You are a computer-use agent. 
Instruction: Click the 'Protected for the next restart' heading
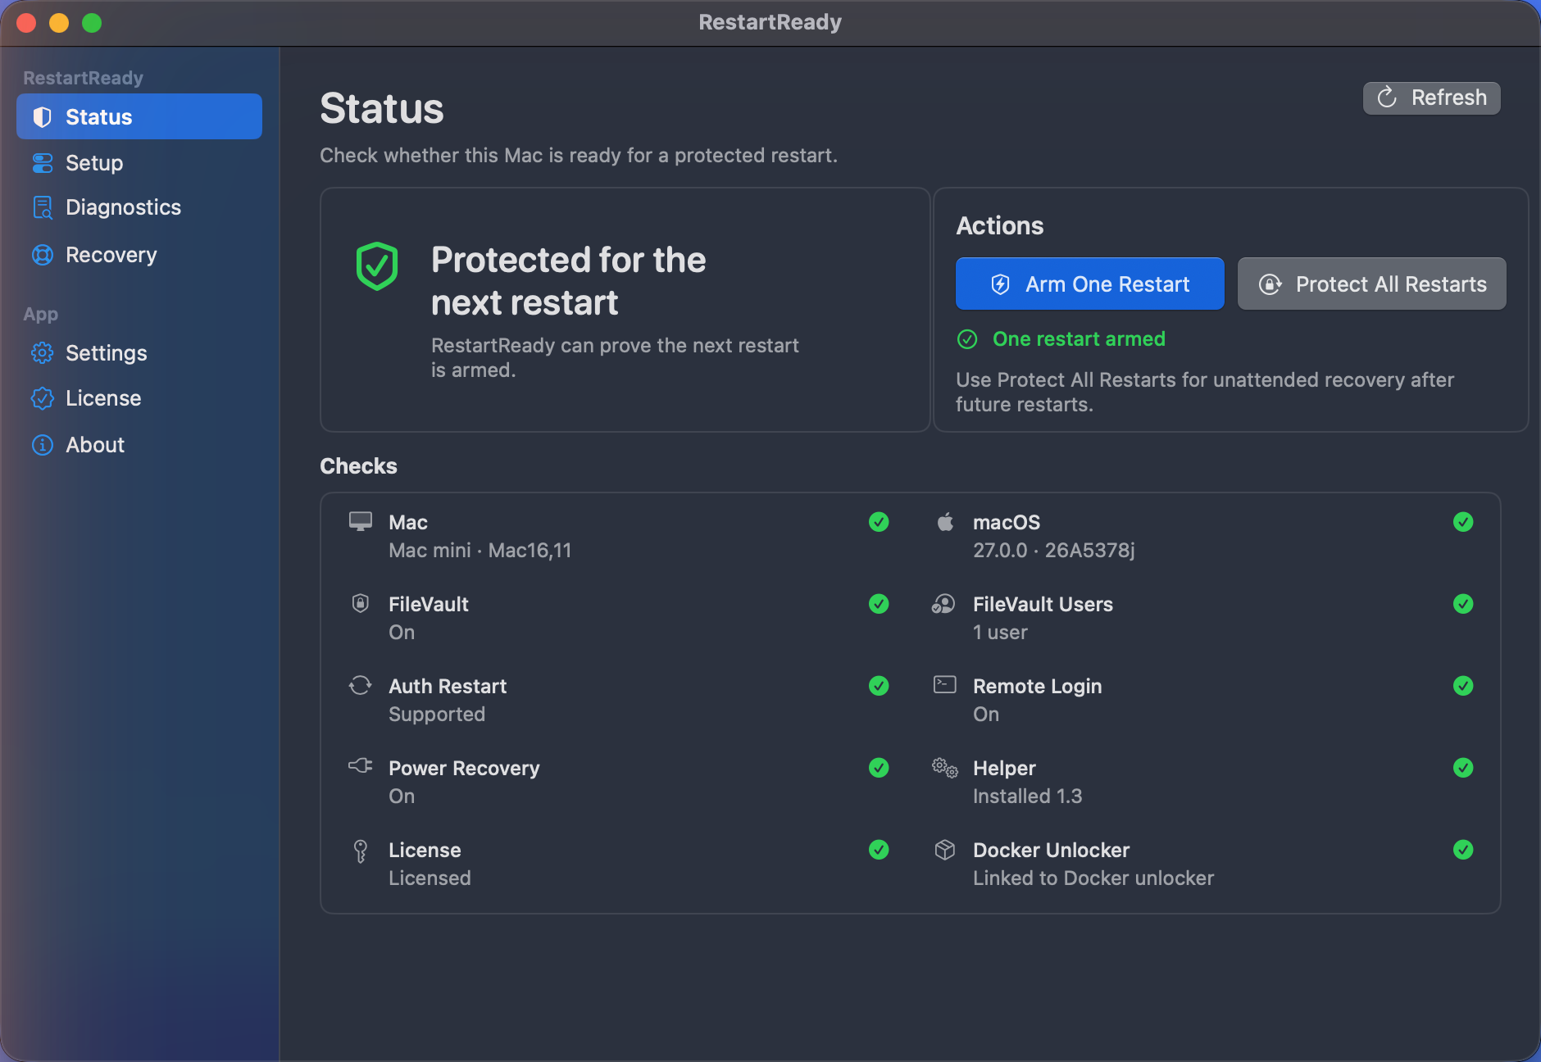(568, 281)
